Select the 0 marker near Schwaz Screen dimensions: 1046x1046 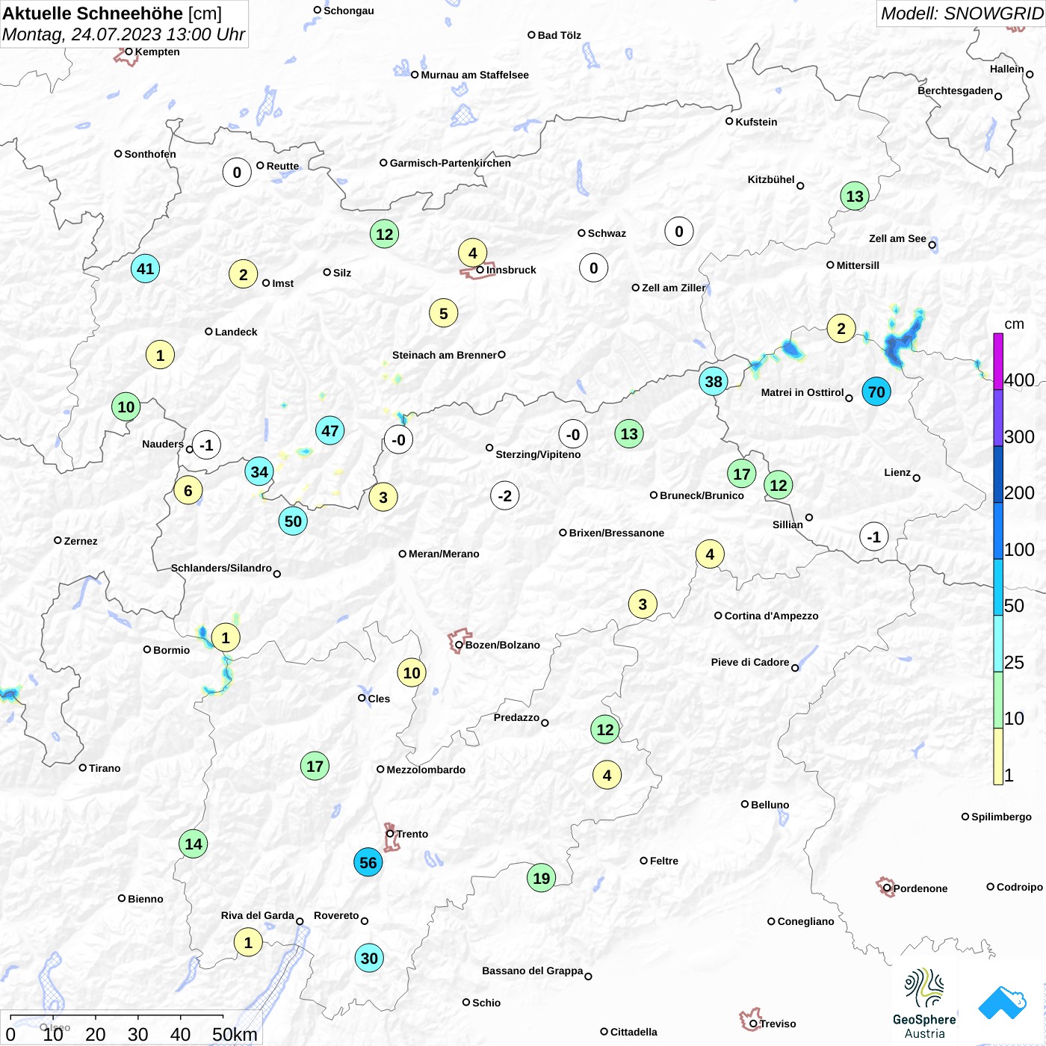(594, 267)
